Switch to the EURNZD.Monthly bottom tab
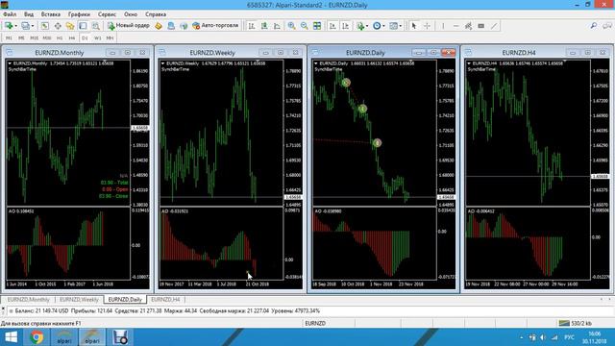 tap(28, 299)
